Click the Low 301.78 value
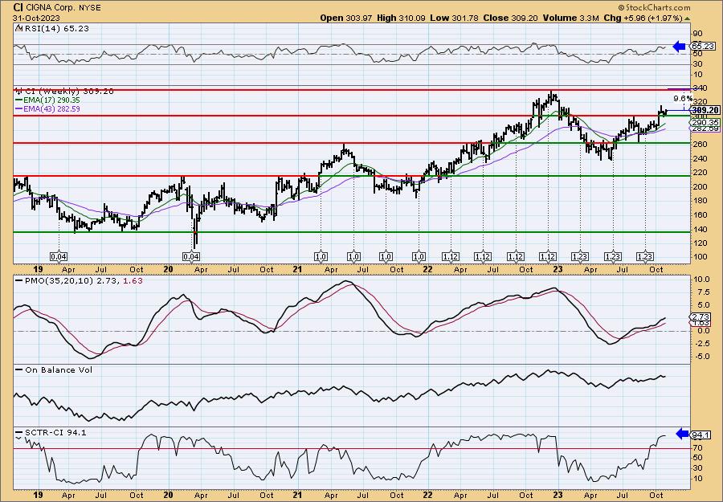 pyautogui.click(x=455, y=18)
